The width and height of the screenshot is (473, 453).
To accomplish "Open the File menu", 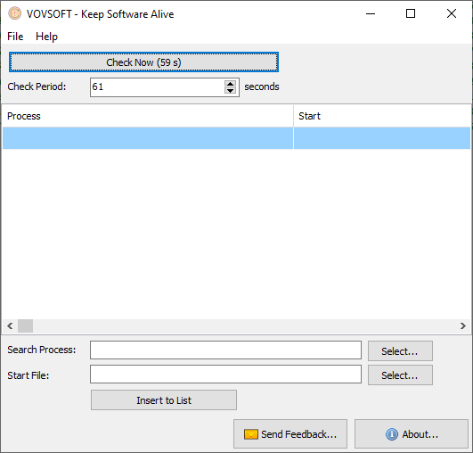I will pos(15,37).
